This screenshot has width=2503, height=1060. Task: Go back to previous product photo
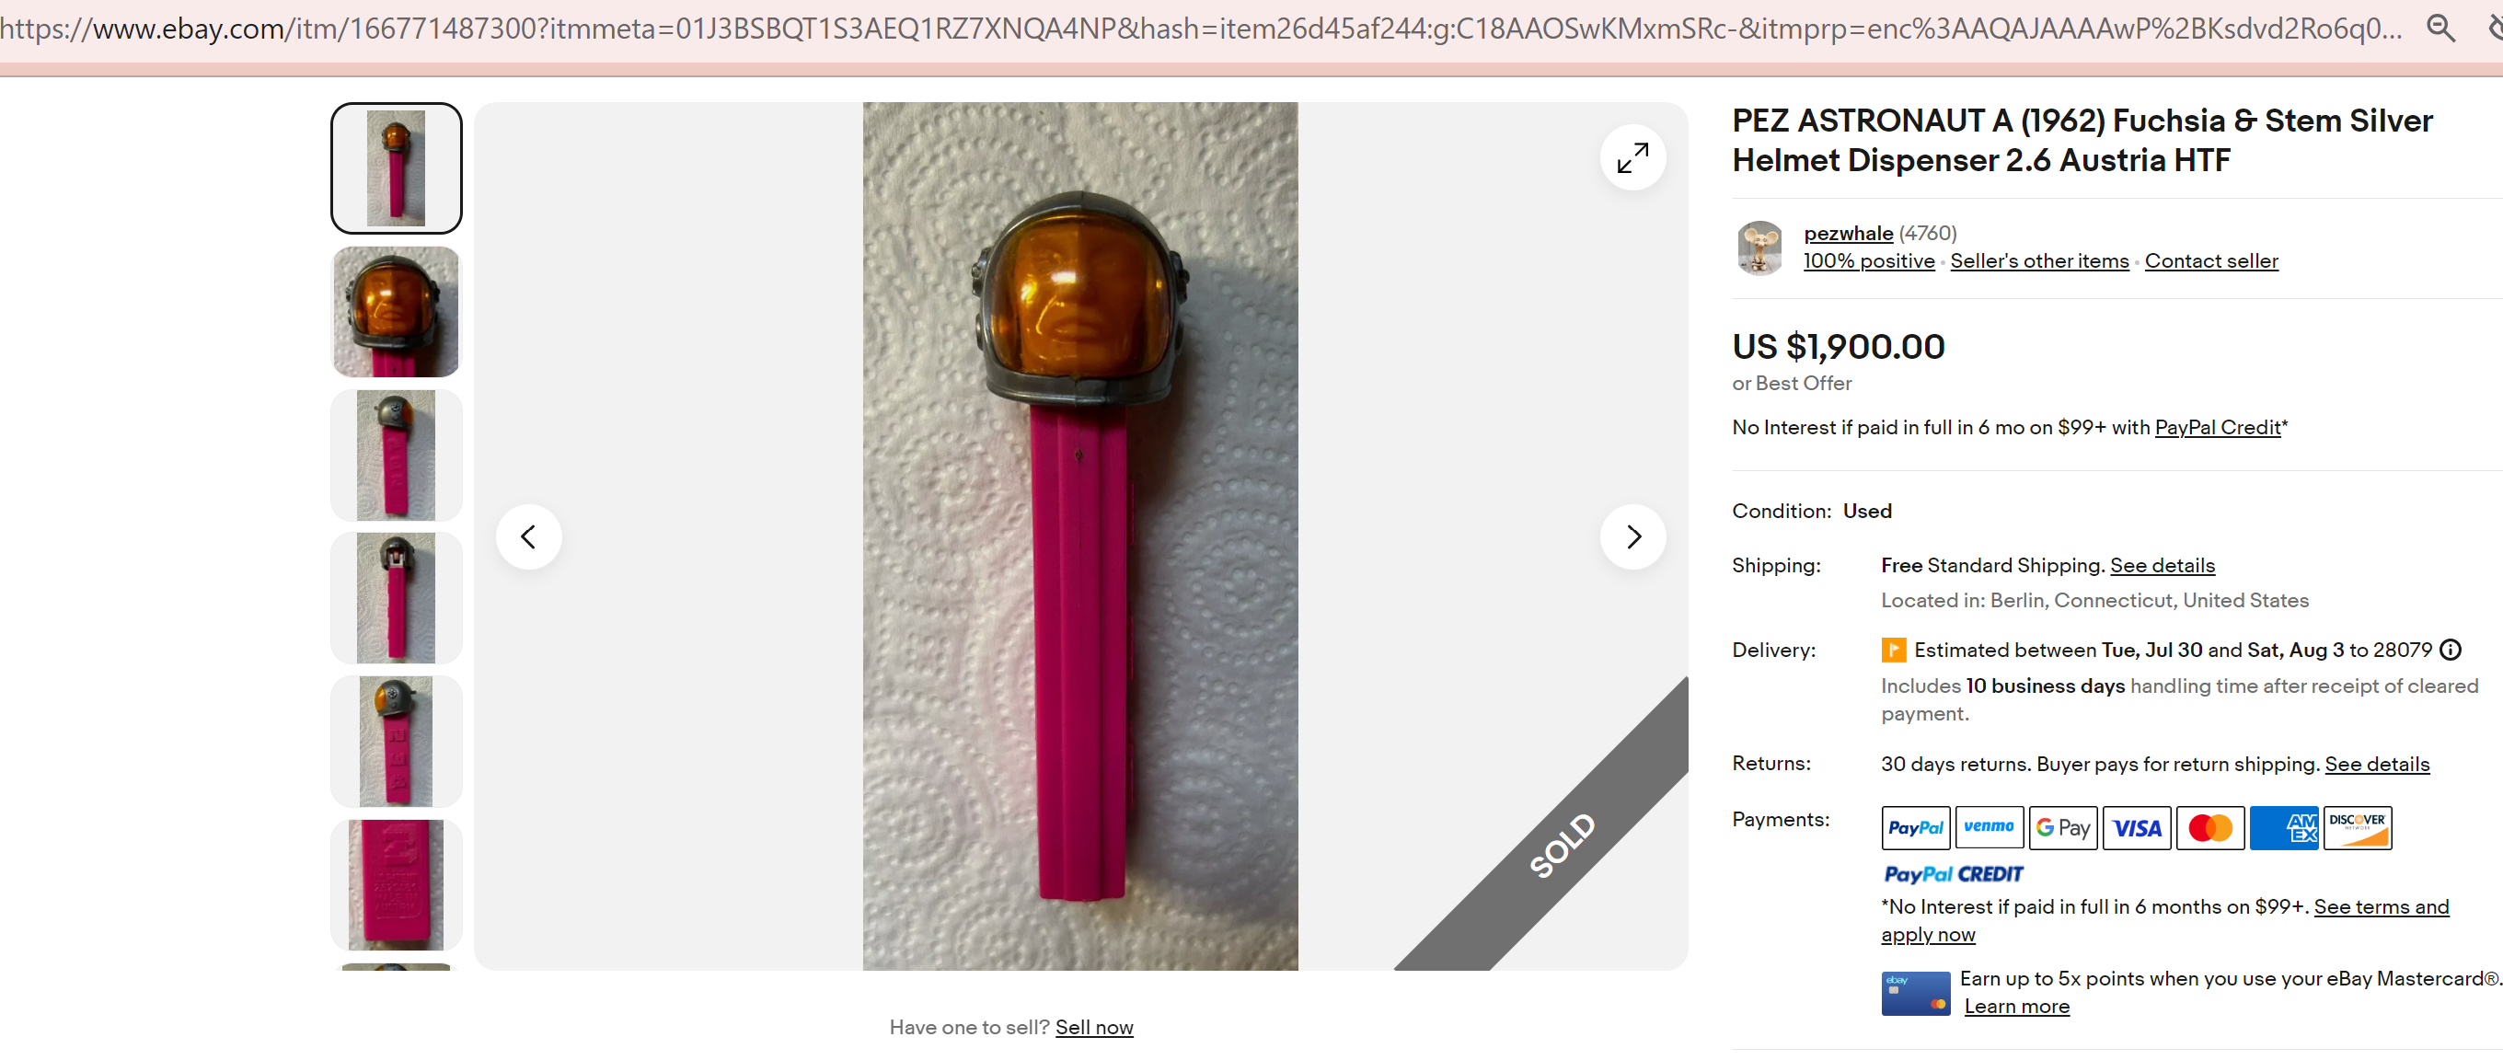[528, 536]
